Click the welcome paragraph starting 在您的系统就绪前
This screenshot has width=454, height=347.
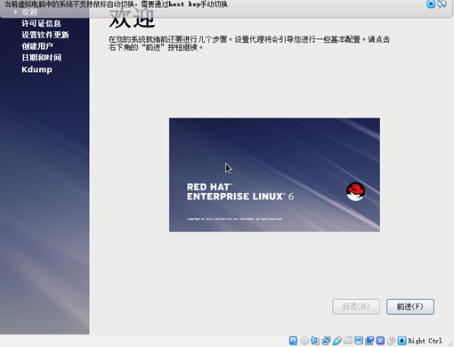click(x=249, y=44)
